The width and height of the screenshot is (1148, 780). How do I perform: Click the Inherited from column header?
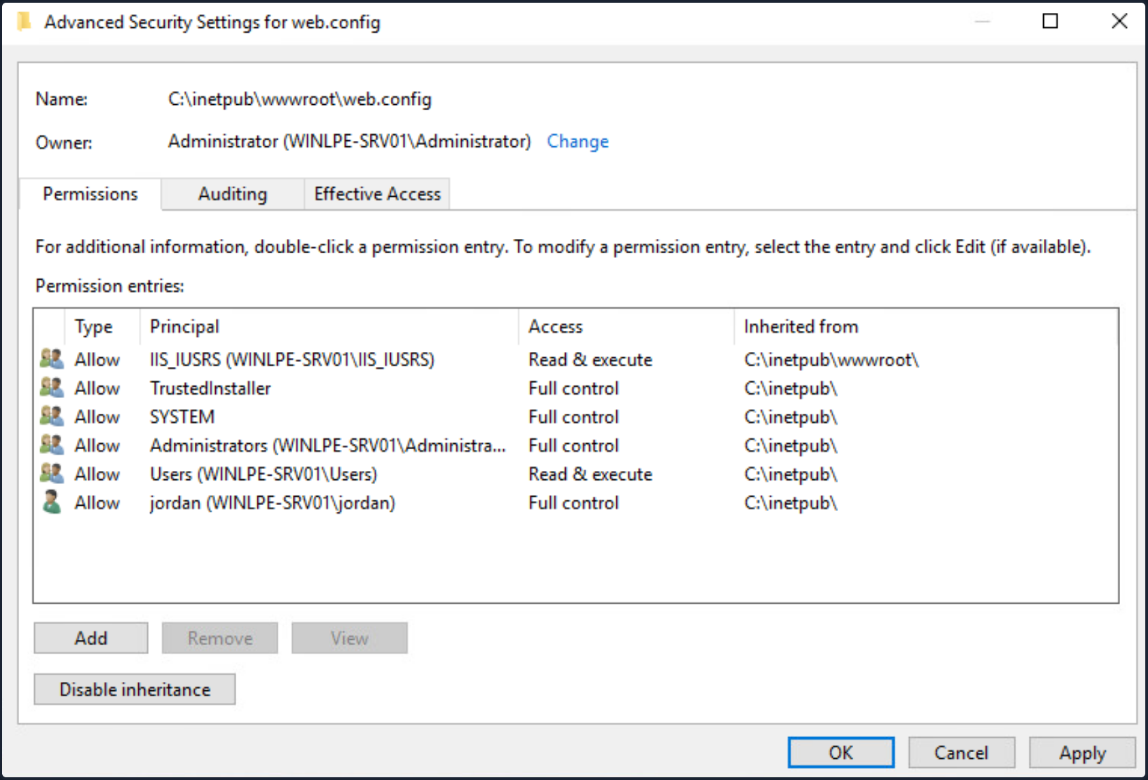[801, 326]
